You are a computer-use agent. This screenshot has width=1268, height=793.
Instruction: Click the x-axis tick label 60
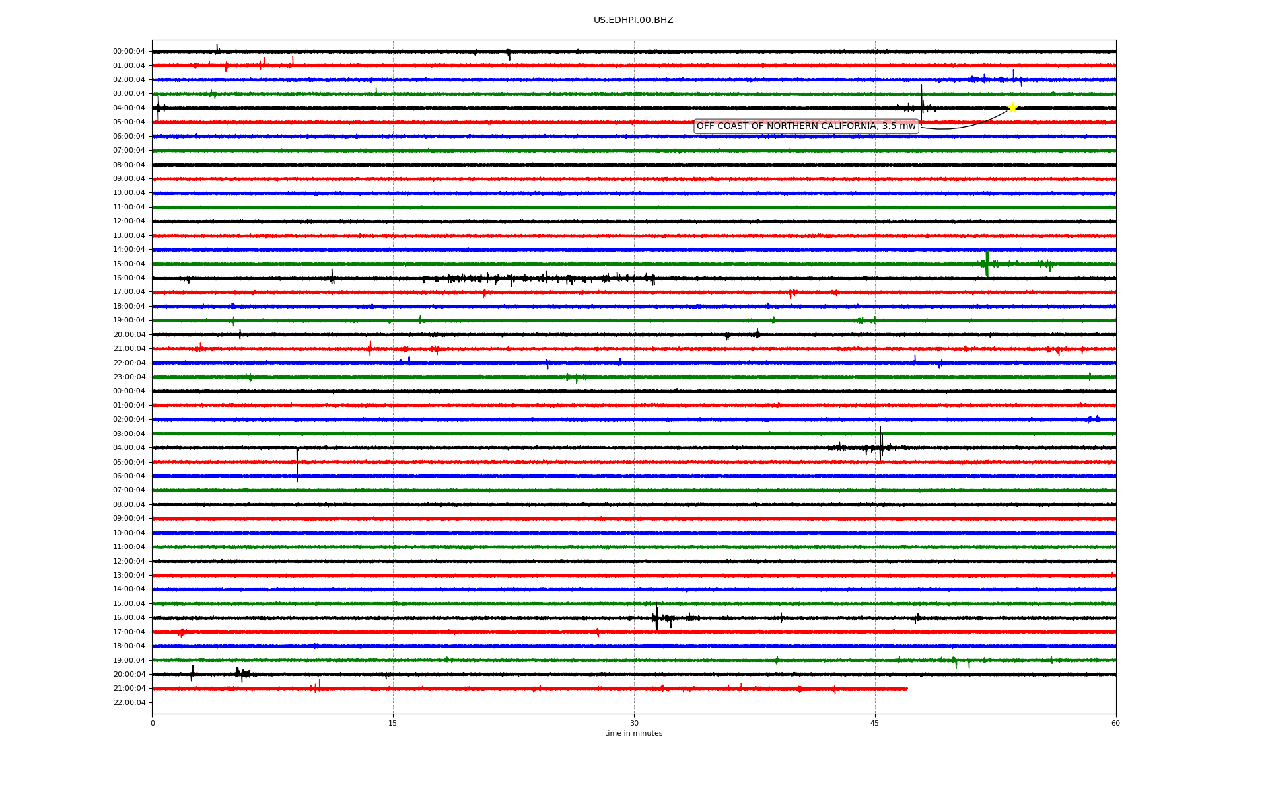[x=1115, y=723]
